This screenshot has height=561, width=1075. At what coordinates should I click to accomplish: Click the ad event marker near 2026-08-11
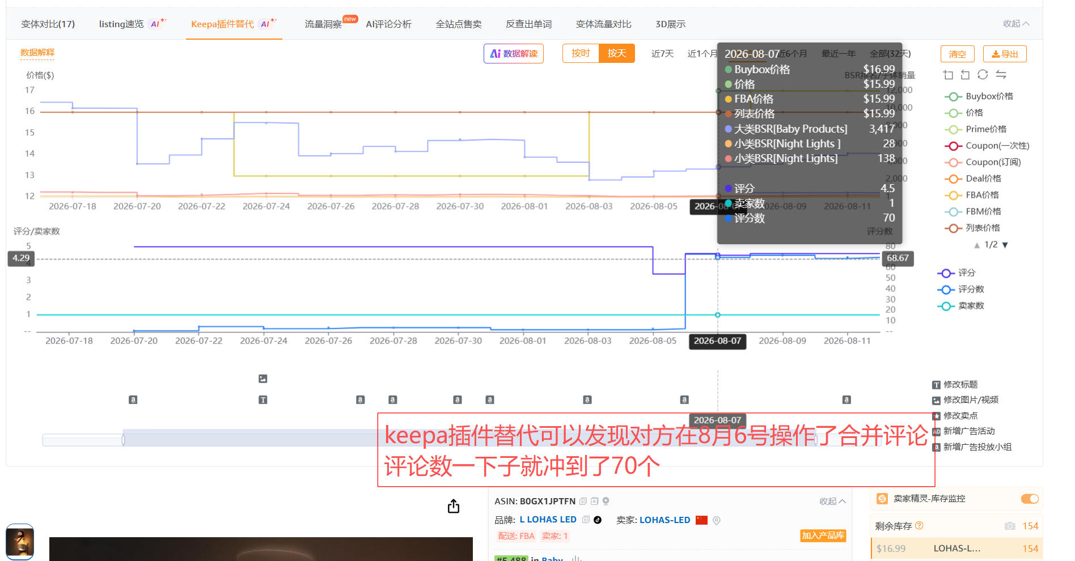click(x=847, y=399)
